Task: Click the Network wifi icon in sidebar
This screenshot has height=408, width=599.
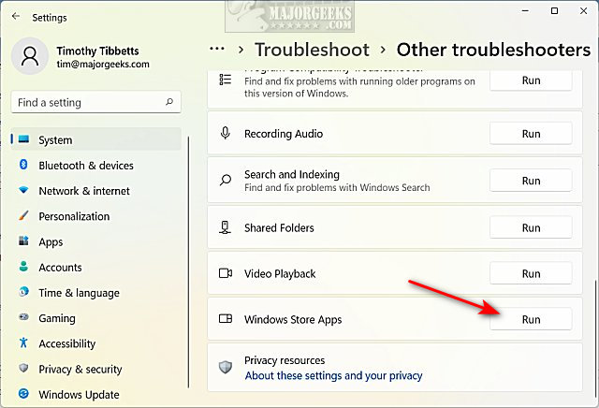Action: click(x=23, y=190)
